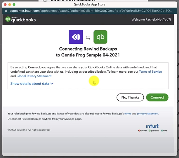Click 'Disconnect Rewind Backups anytime' text line

(45, 119)
